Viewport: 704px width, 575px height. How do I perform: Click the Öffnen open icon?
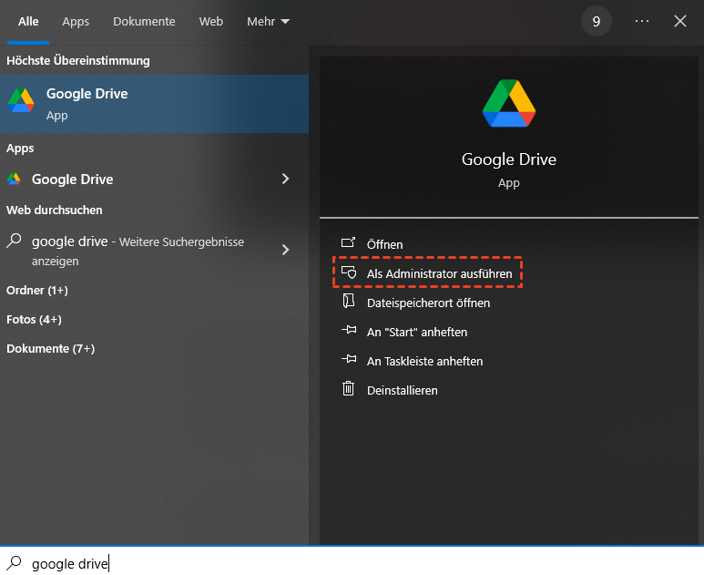coord(348,243)
